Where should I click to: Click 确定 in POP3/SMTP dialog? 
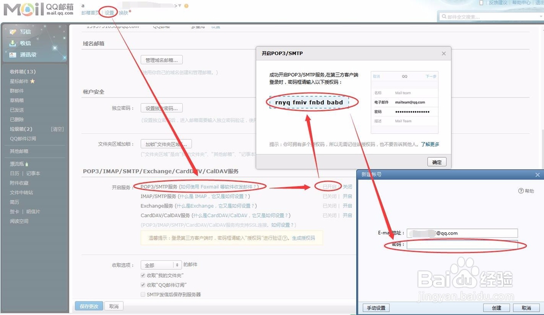coord(437,162)
